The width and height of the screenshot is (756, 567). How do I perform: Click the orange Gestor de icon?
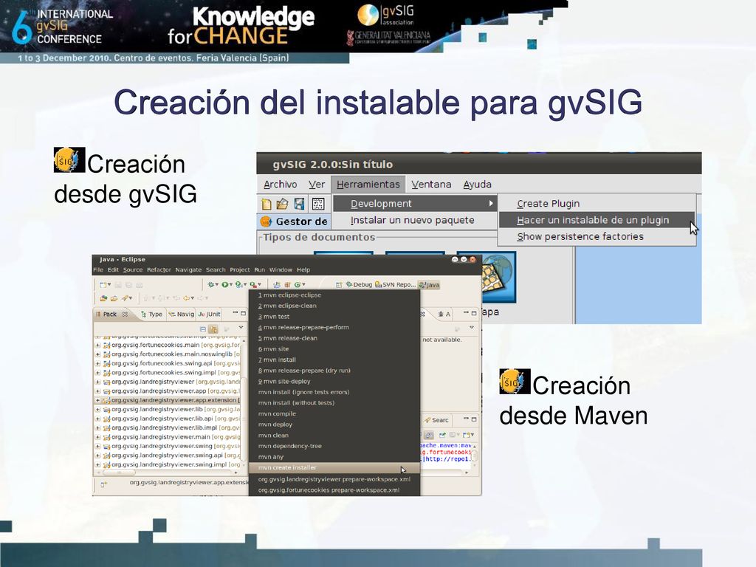click(266, 221)
